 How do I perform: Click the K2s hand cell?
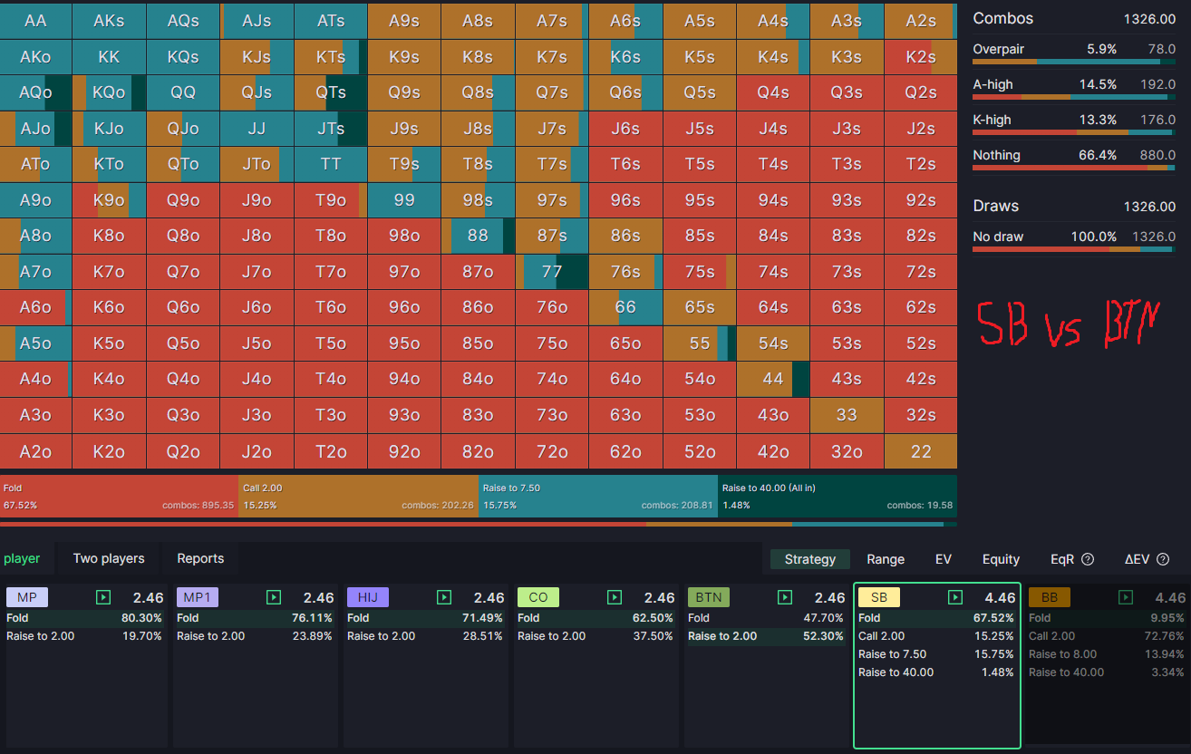click(921, 57)
